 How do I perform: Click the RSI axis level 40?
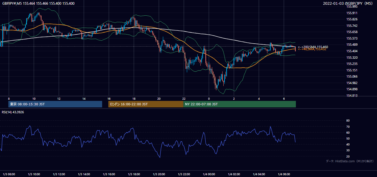tap(348, 144)
